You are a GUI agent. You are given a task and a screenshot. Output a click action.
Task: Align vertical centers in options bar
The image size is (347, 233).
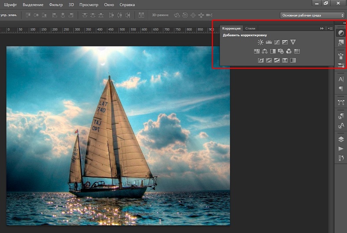click(x=36, y=15)
